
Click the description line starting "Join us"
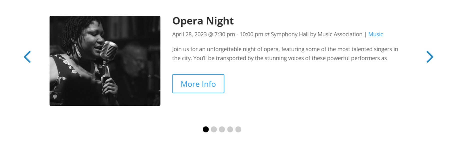285,49
